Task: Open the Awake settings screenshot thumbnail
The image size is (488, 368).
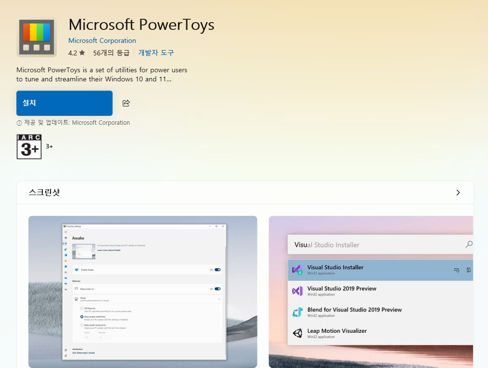Action: pos(143,292)
